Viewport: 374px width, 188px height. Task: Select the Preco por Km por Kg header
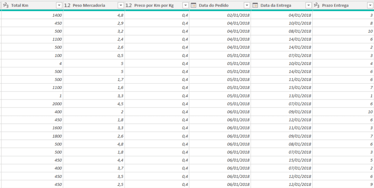(x=157, y=5)
